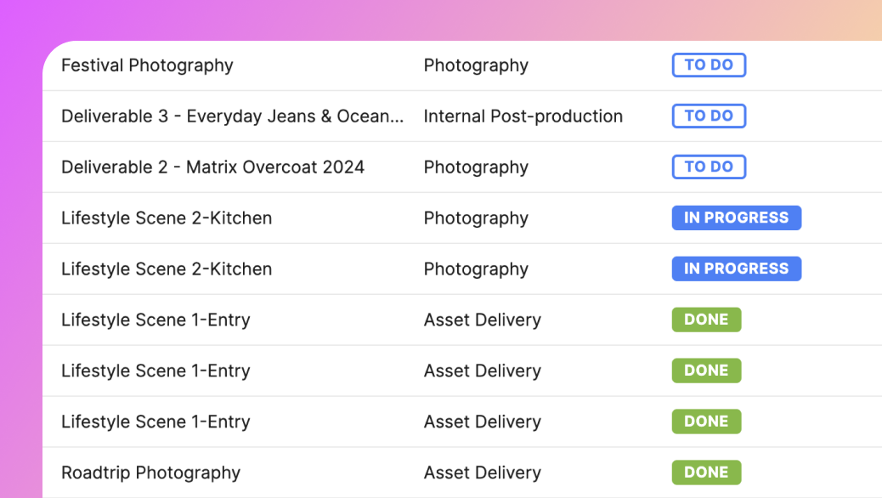Open the status dropdown for Festival Photography
Image resolution: width=882 pixels, height=498 pixels.
click(709, 65)
